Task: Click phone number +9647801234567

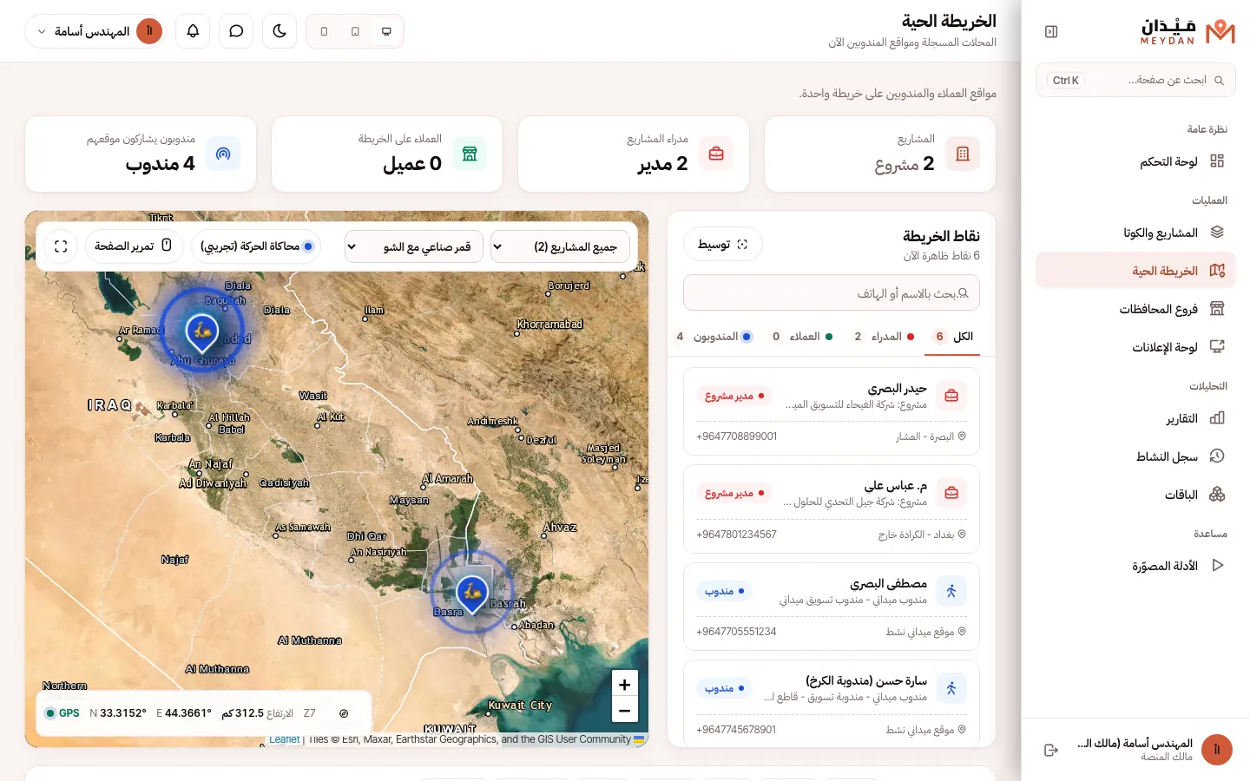Action: [x=736, y=535]
